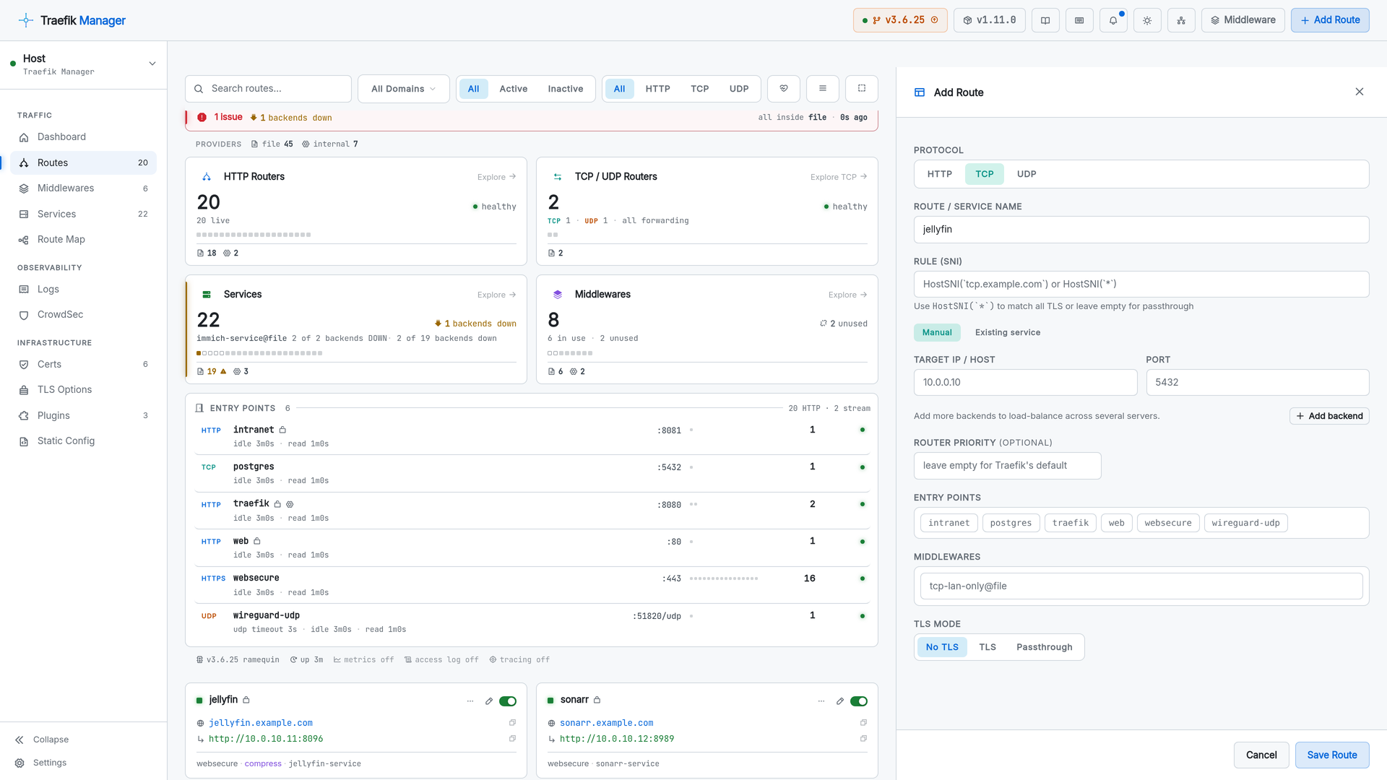Set TLS mode to TLS
The width and height of the screenshot is (1387, 780).
[988, 647]
